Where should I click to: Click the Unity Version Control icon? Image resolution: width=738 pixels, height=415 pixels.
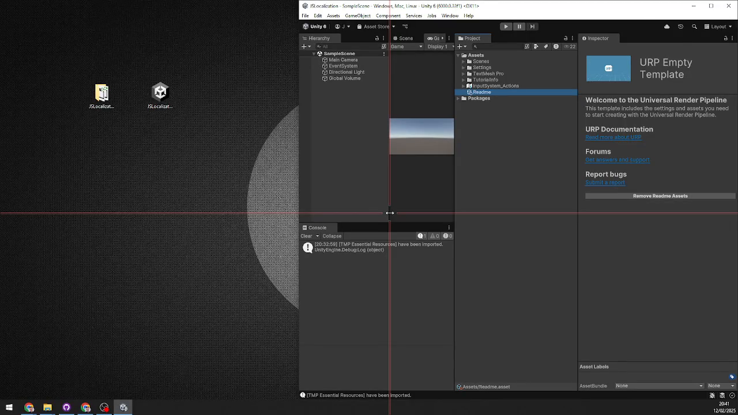[x=405, y=27]
